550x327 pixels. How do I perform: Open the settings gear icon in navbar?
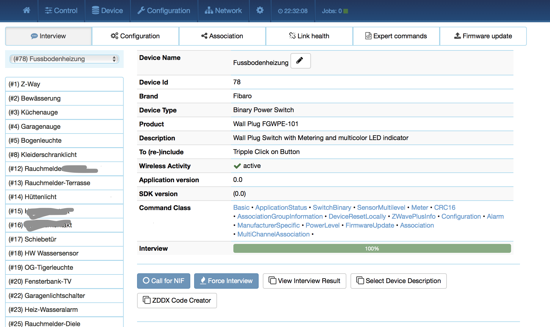coord(260,10)
